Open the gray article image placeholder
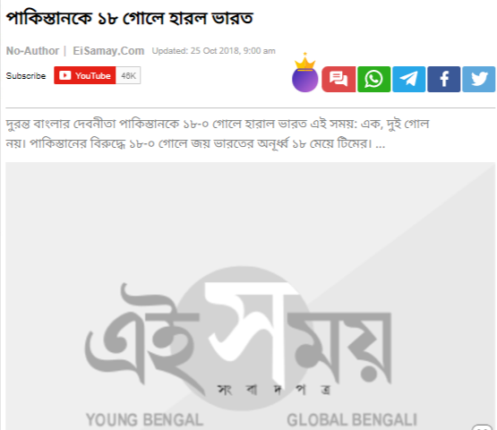Screen dimensions: 497x430 (251, 297)
